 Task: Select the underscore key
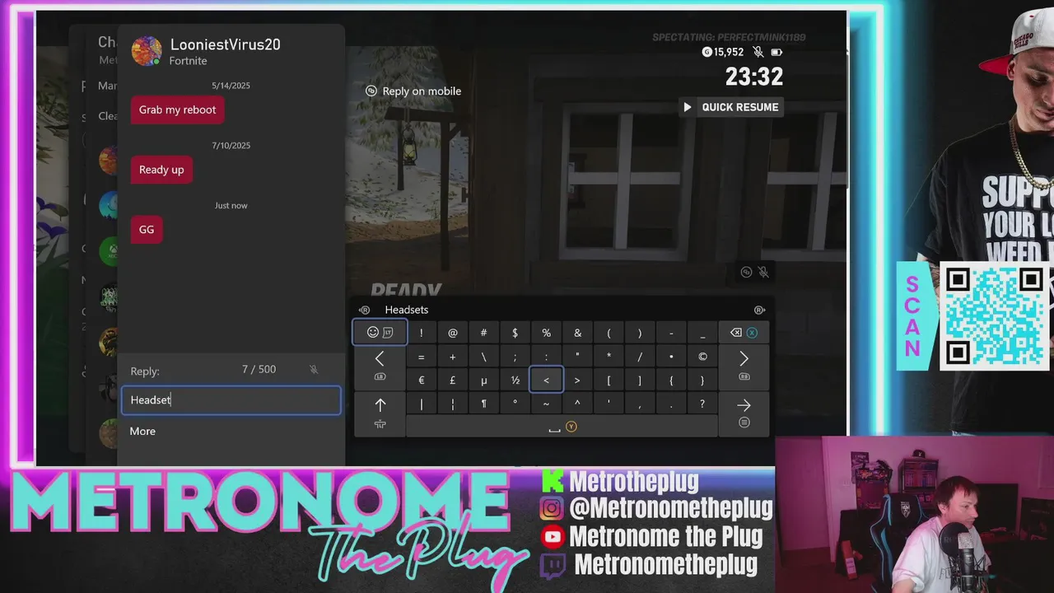(x=702, y=333)
